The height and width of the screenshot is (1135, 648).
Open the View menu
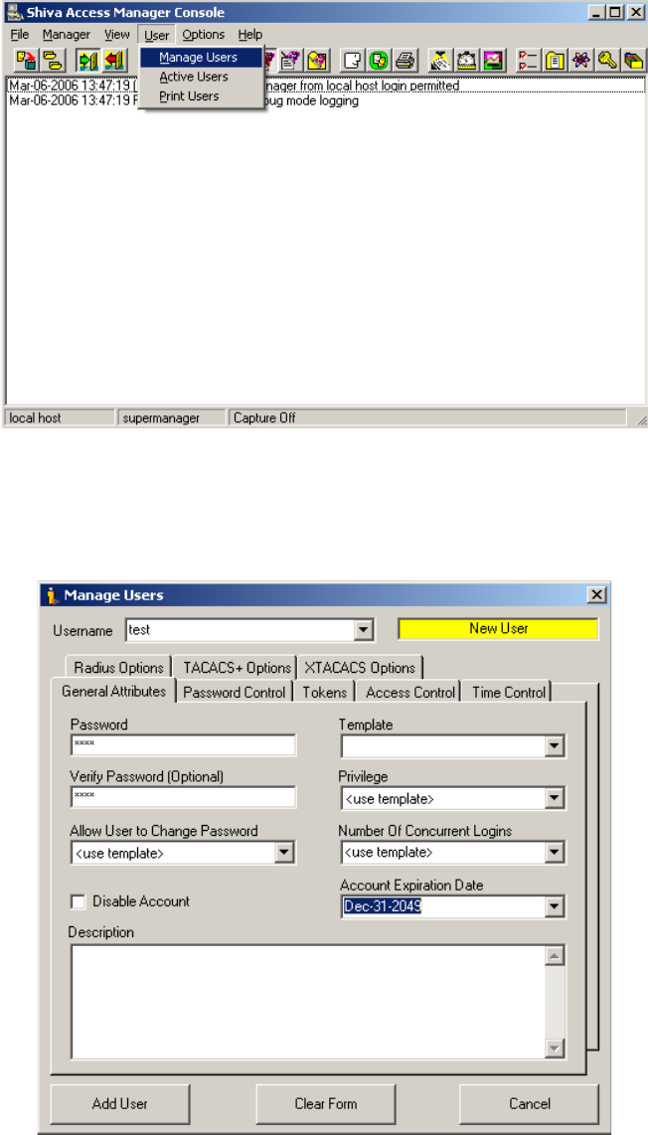116,34
